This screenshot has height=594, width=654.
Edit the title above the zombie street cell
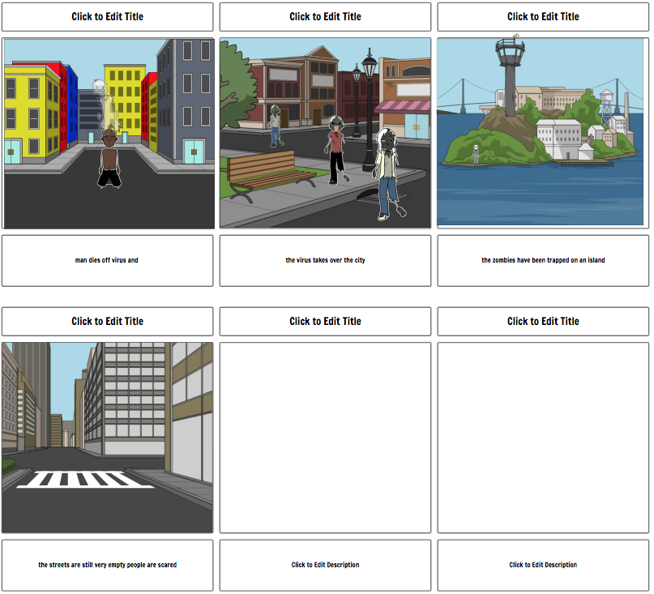click(325, 17)
